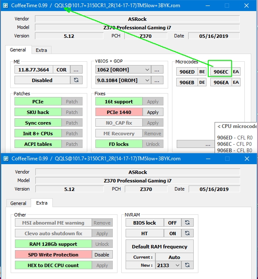Toggle BIOS lock OFF value
This screenshot has width=258, height=279.
click(172, 222)
